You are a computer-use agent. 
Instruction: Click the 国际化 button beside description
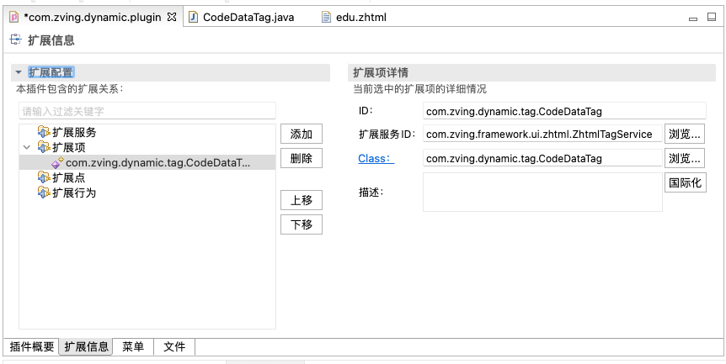point(685,182)
